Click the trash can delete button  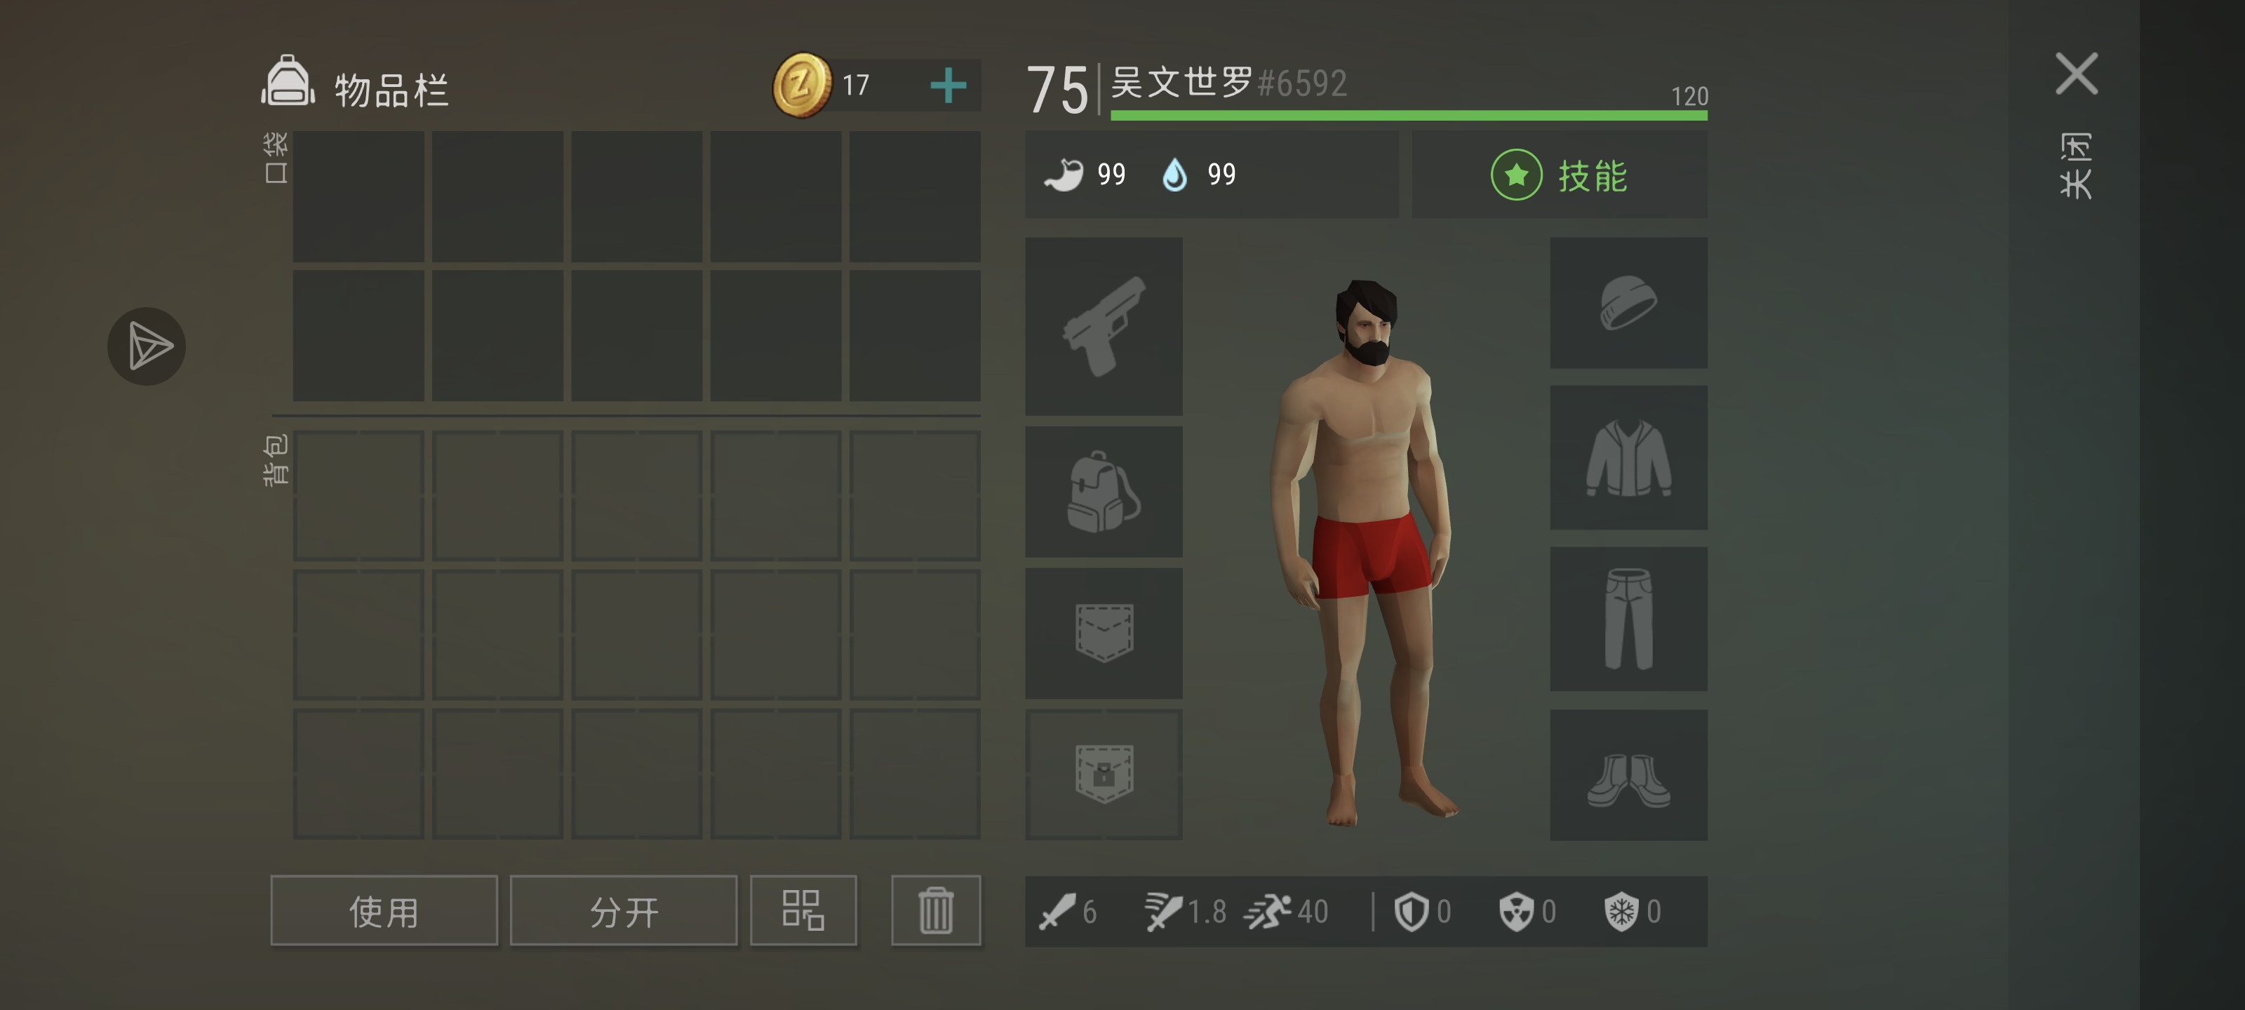(x=936, y=910)
